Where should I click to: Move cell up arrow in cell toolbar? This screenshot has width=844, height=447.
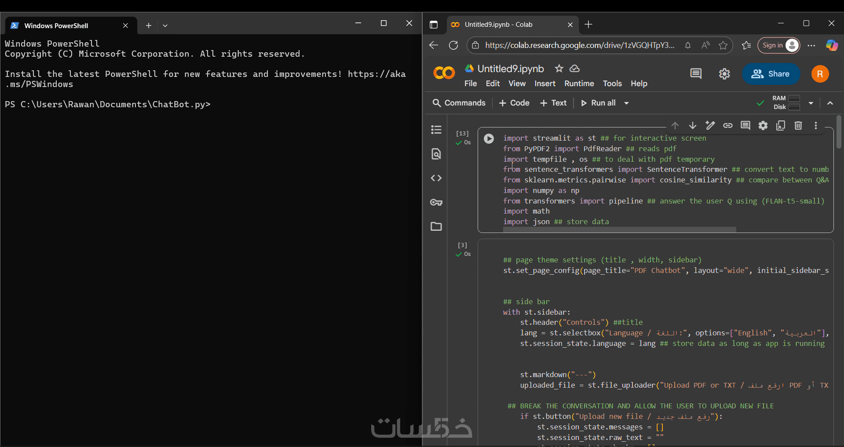coord(675,126)
